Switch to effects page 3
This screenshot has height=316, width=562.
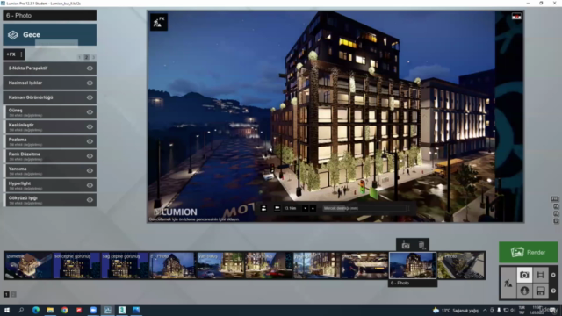pyautogui.click(x=93, y=57)
